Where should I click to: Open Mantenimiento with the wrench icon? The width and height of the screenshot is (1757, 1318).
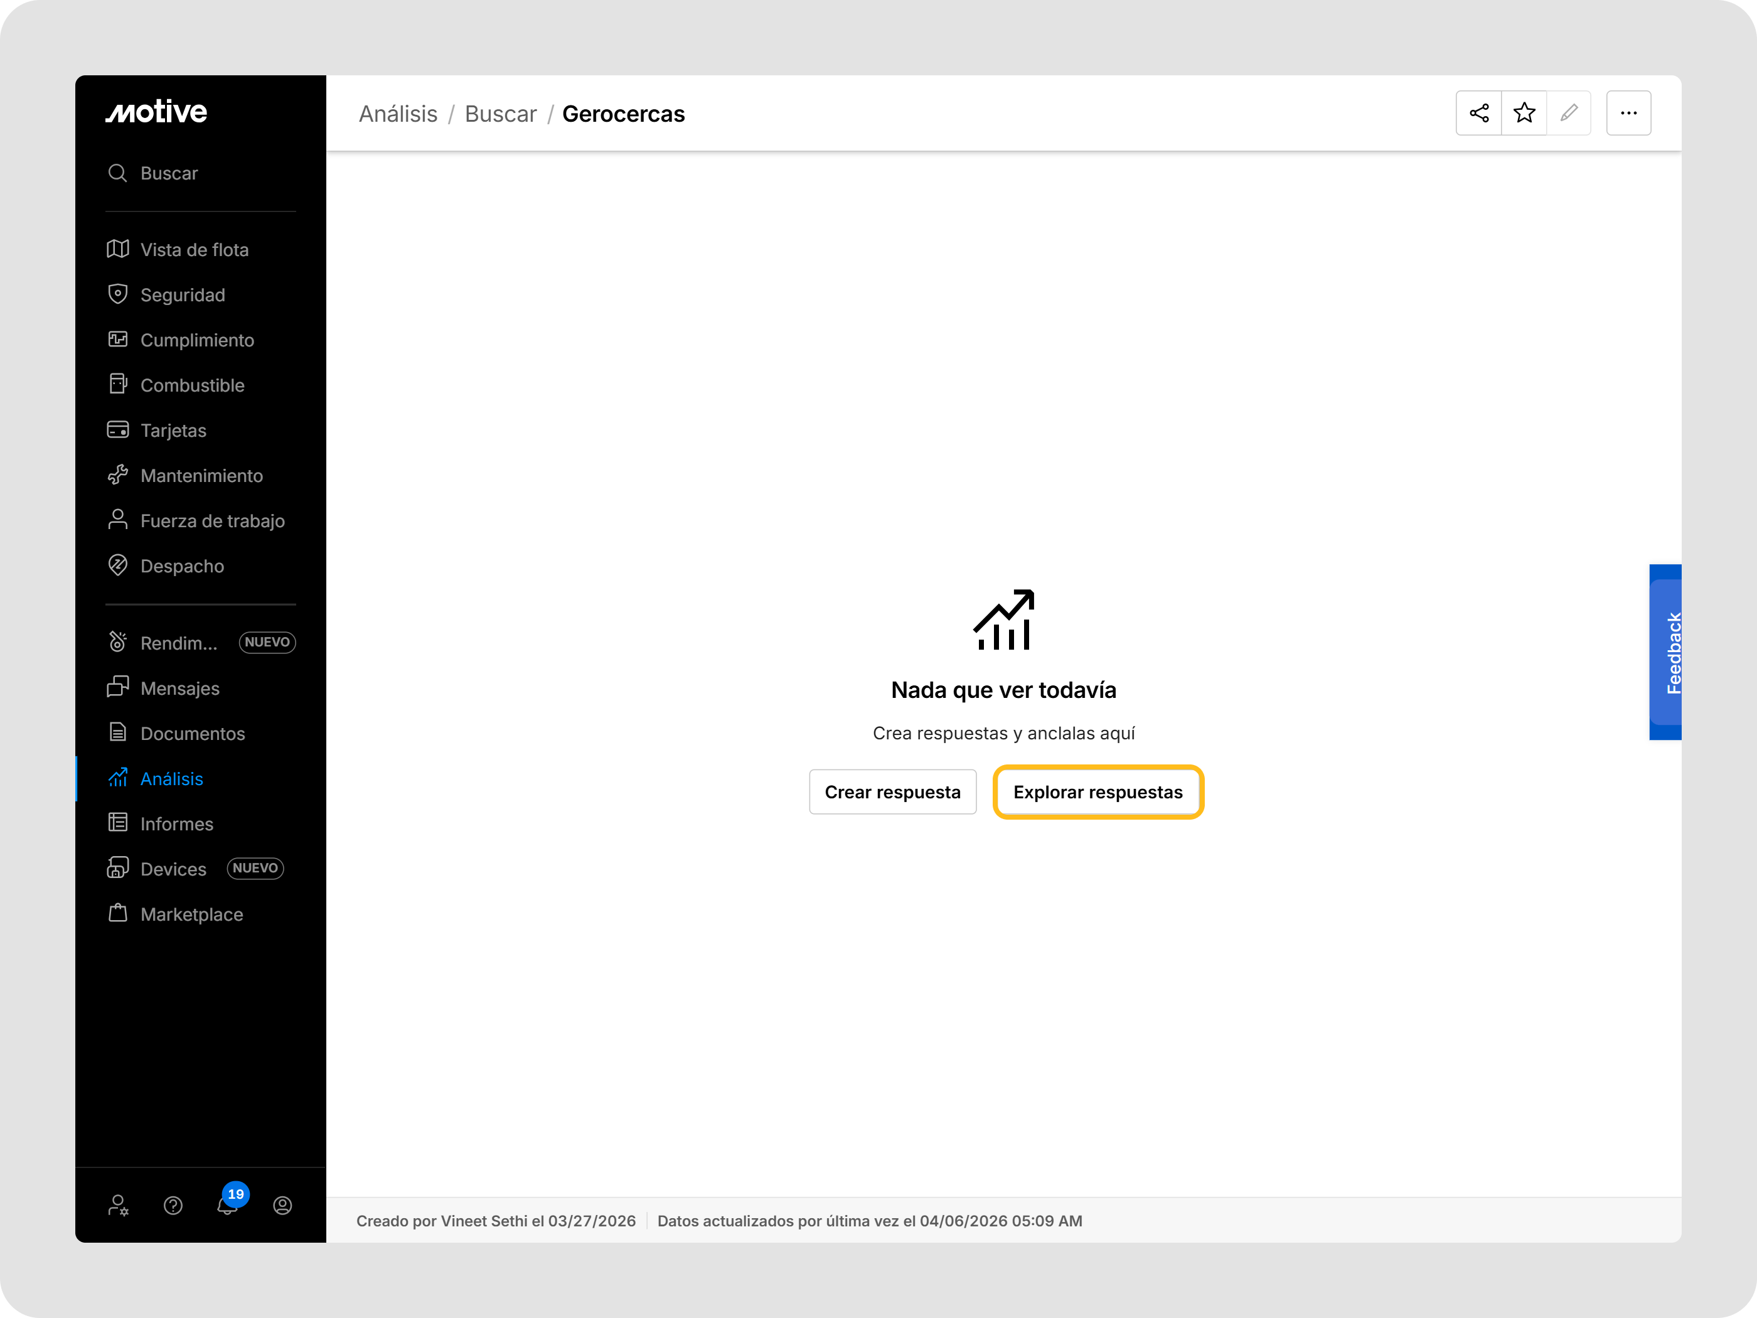tap(202, 475)
